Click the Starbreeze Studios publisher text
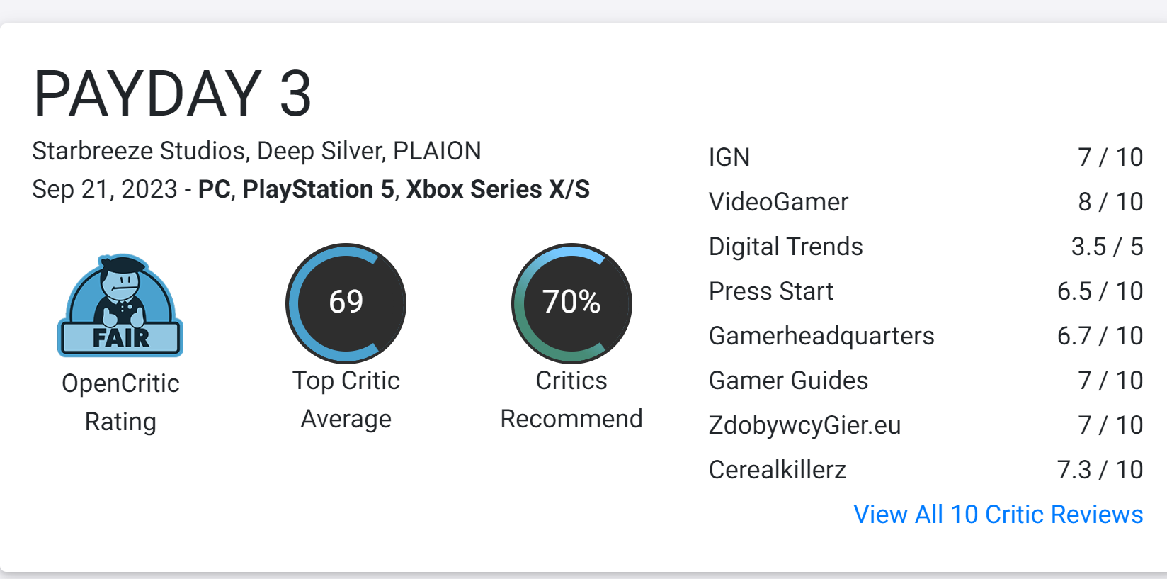Screen dimensions: 1167x579 [140, 151]
